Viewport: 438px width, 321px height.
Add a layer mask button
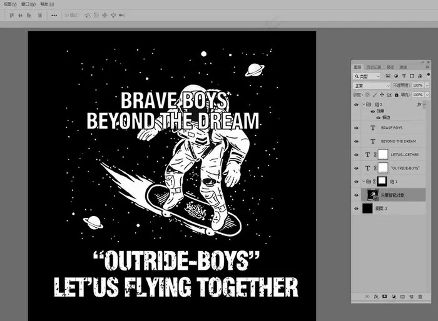click(x=385, y=297)
